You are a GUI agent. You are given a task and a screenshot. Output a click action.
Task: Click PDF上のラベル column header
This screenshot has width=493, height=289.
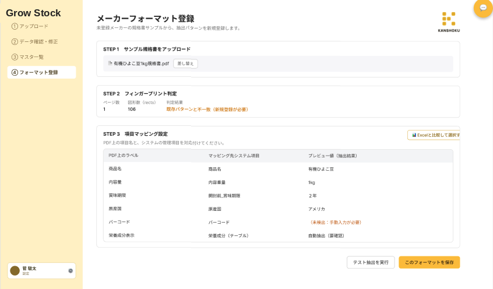click(124, 156)
